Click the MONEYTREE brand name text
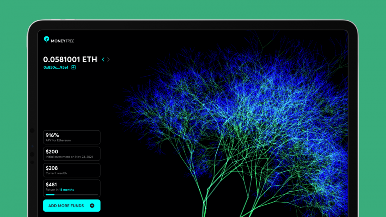The height and width of the screenshot is (217, 386). 62,40
